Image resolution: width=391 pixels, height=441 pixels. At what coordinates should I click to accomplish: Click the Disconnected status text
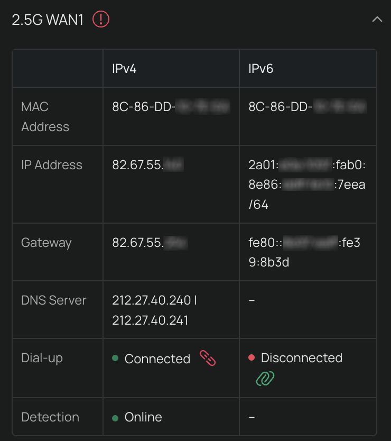tap(301, 358)
